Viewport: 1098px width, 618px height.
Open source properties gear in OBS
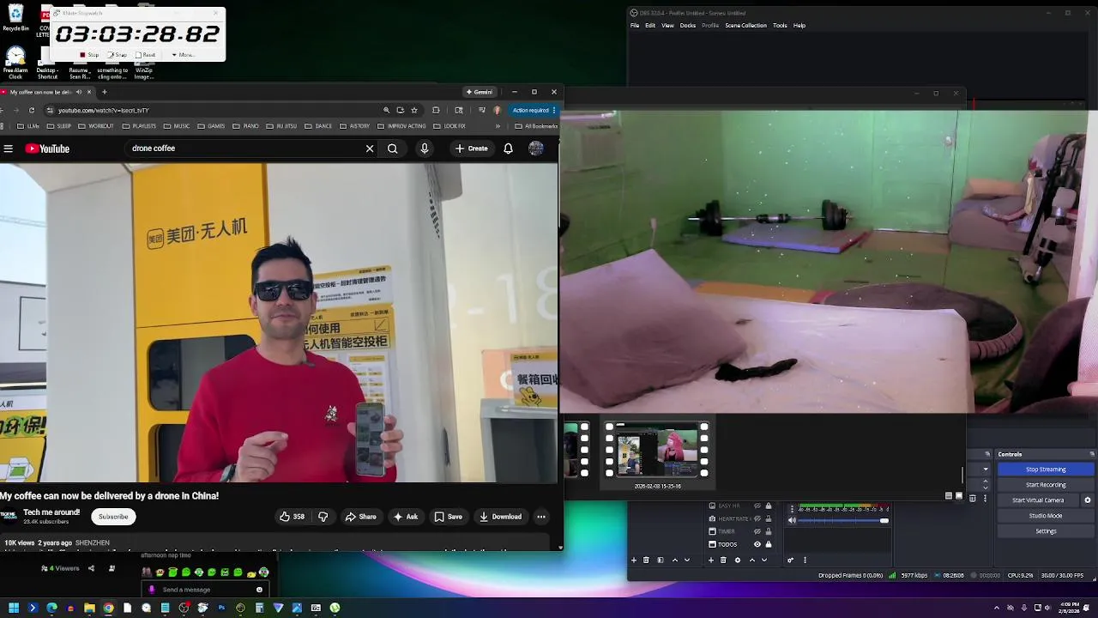tap(738, 560)
